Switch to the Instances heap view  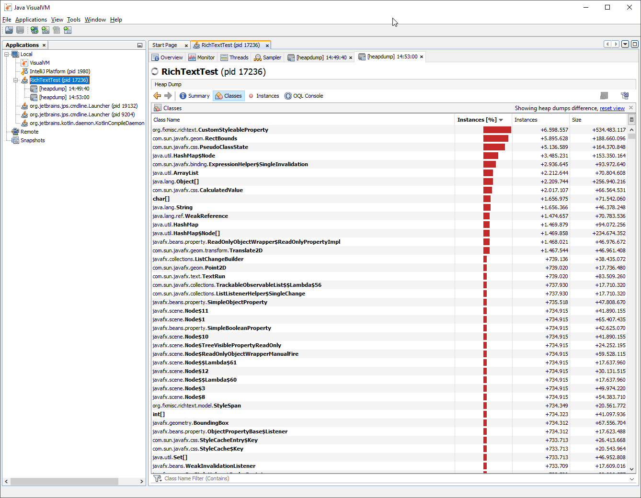coord(263,95)
